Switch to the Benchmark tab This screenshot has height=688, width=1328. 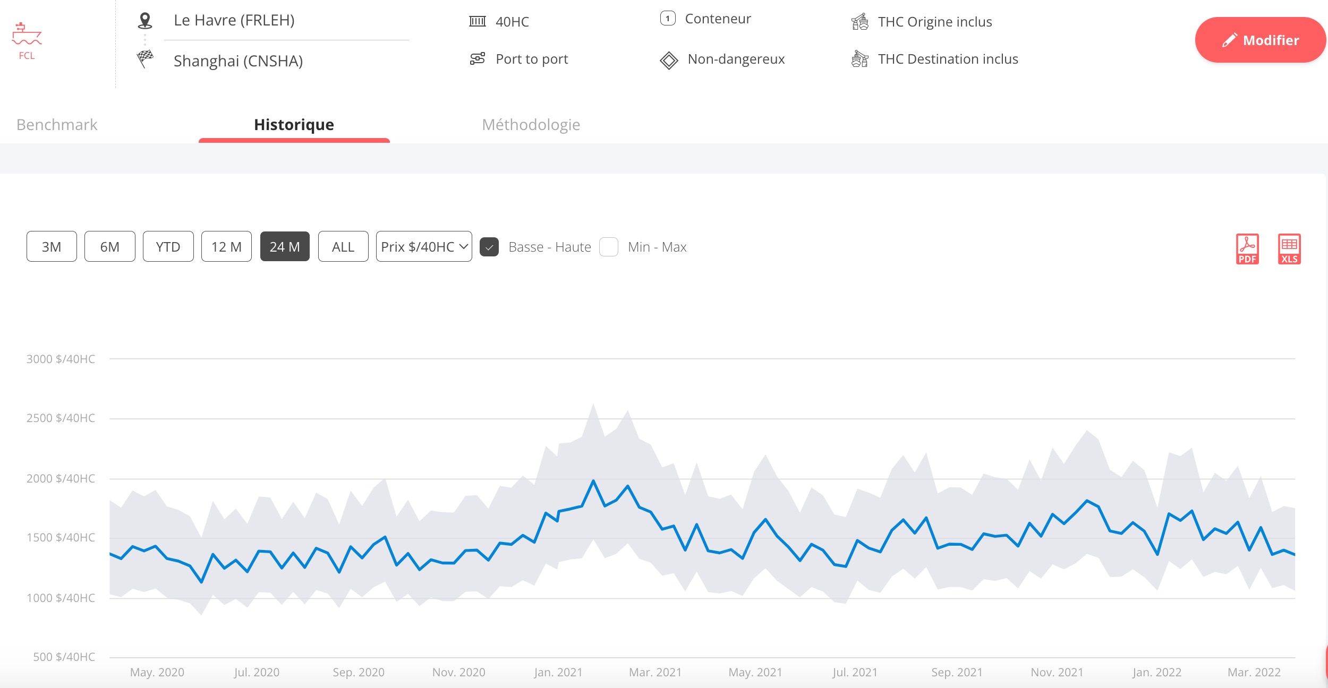pos(57,125)
